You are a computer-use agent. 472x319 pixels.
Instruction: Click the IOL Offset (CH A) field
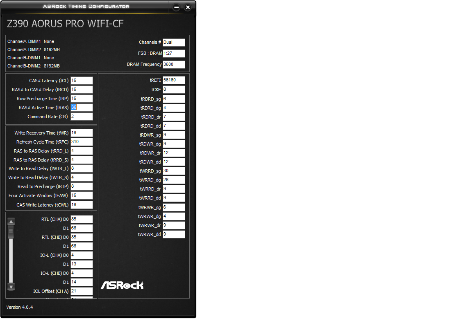pyautogui.click(x=82, y=291)
